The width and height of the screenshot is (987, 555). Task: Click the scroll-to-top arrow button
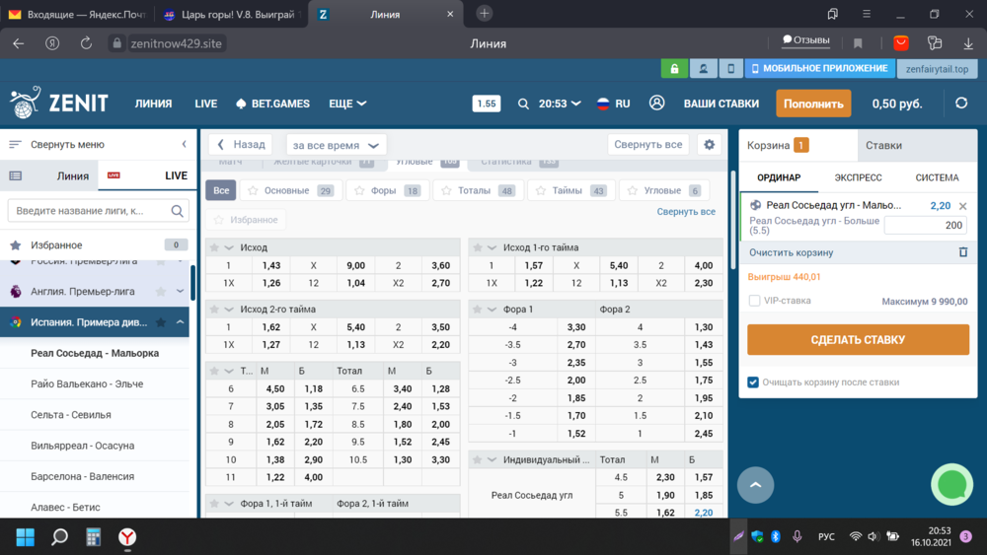pos(755,485)
